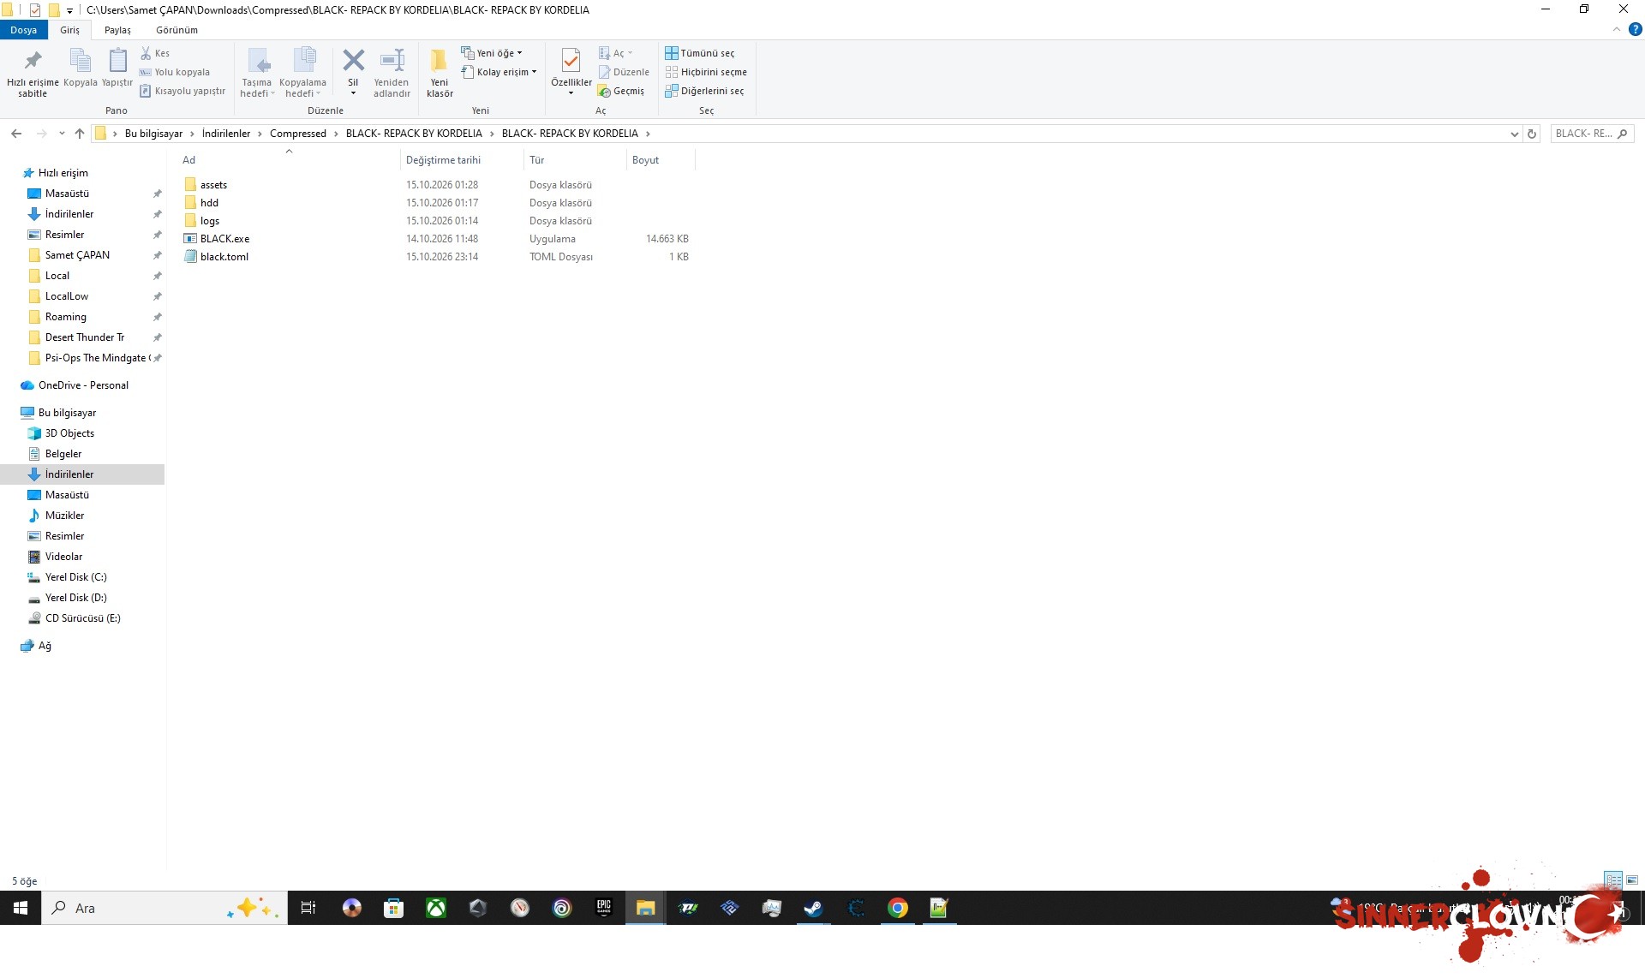Viewport: 1645px width, 978px height.
Task: Click Tümünü seç select all
Action: [x=700, y=53]
